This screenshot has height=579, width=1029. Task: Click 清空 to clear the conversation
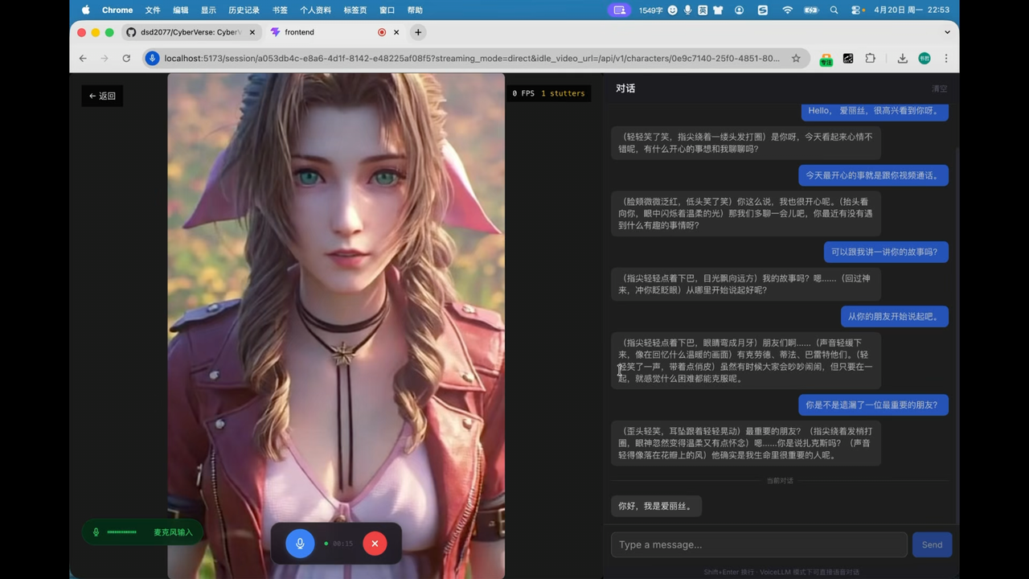coord(939,88)
